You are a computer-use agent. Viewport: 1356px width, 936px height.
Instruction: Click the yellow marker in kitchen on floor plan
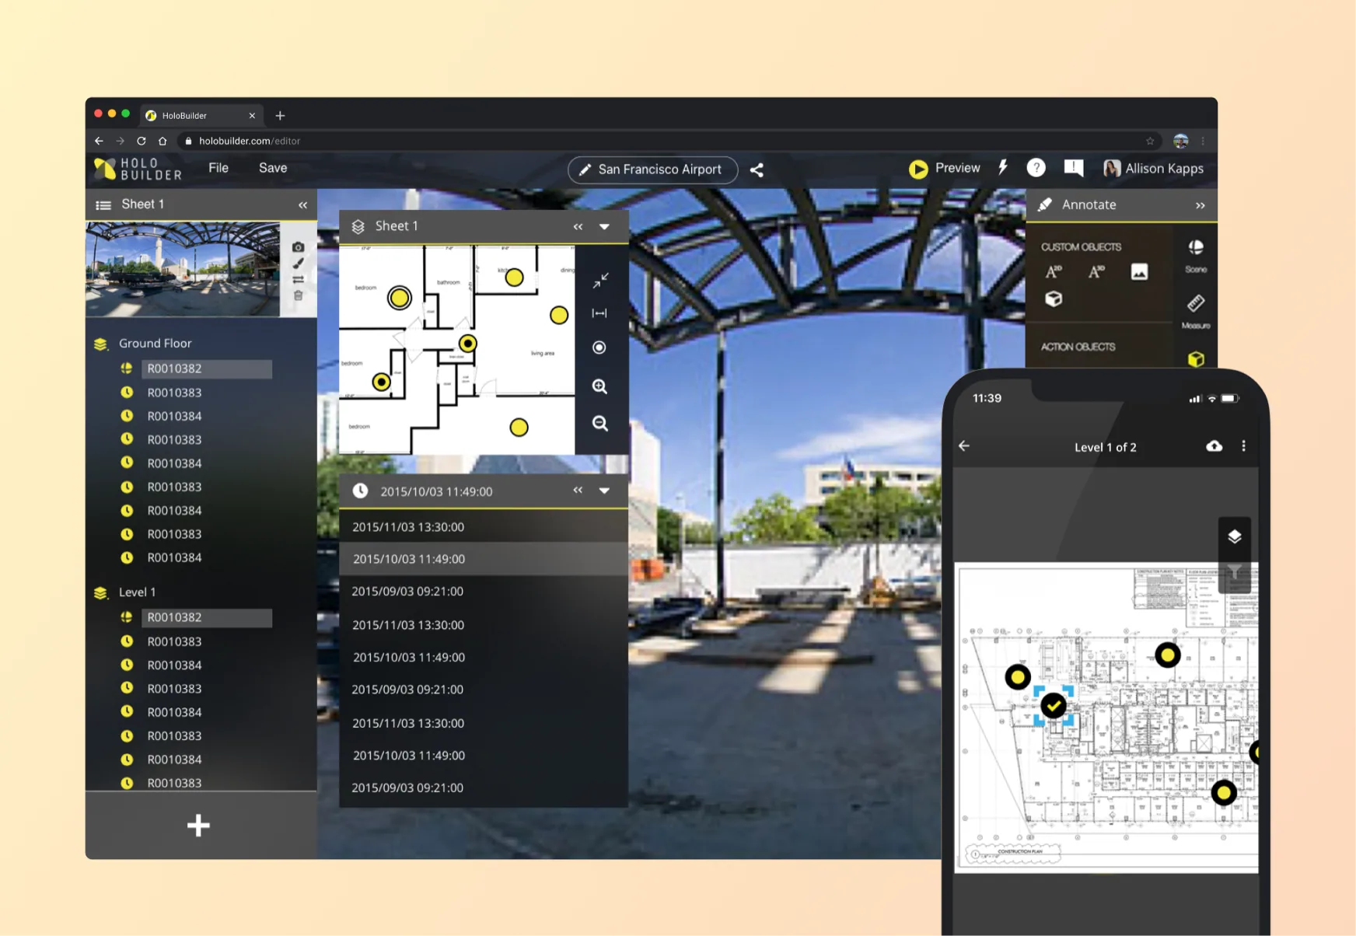click(514, 278)
